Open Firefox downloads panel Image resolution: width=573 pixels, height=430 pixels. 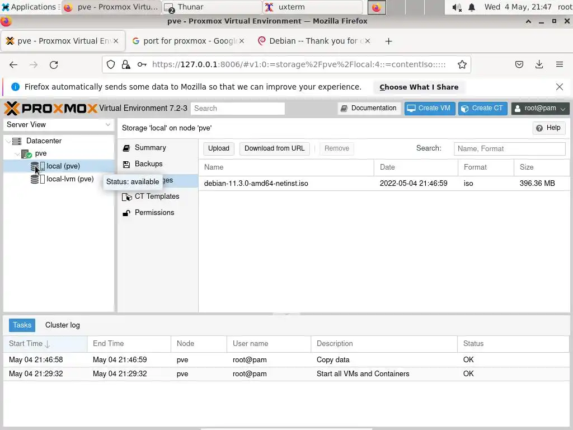coord(539,65)
